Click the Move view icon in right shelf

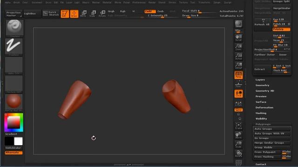[238, 135]
